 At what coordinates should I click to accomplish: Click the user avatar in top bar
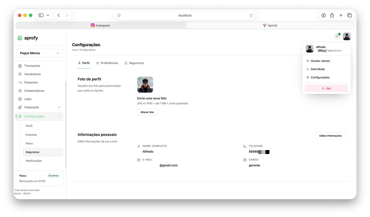click(347, 36)
